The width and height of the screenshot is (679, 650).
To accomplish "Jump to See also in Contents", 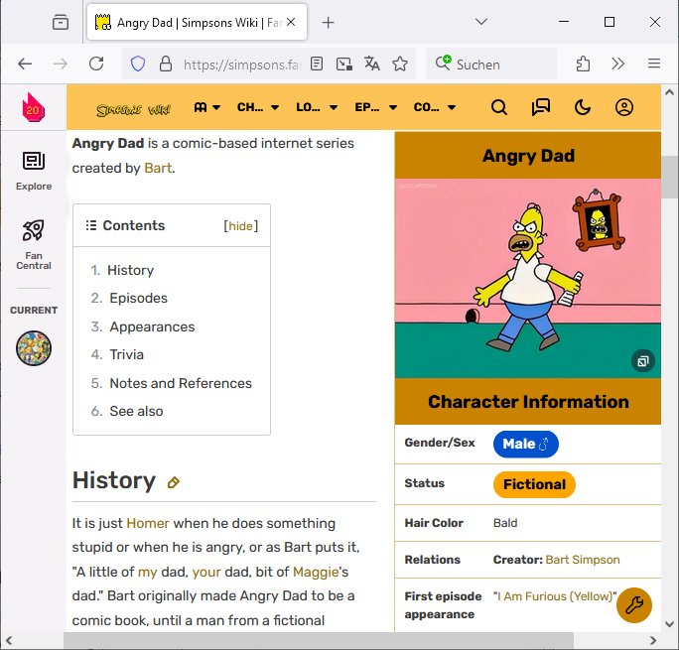I will pyautogui.click(x=136, y=411).
